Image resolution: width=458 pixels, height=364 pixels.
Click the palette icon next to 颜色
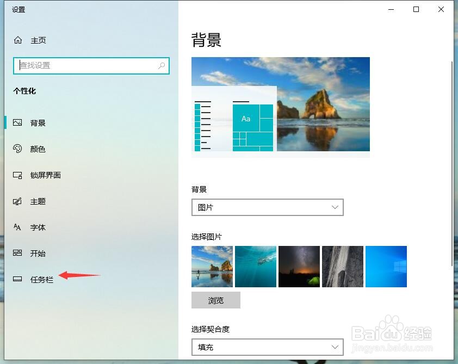click(x=17, y=149)
